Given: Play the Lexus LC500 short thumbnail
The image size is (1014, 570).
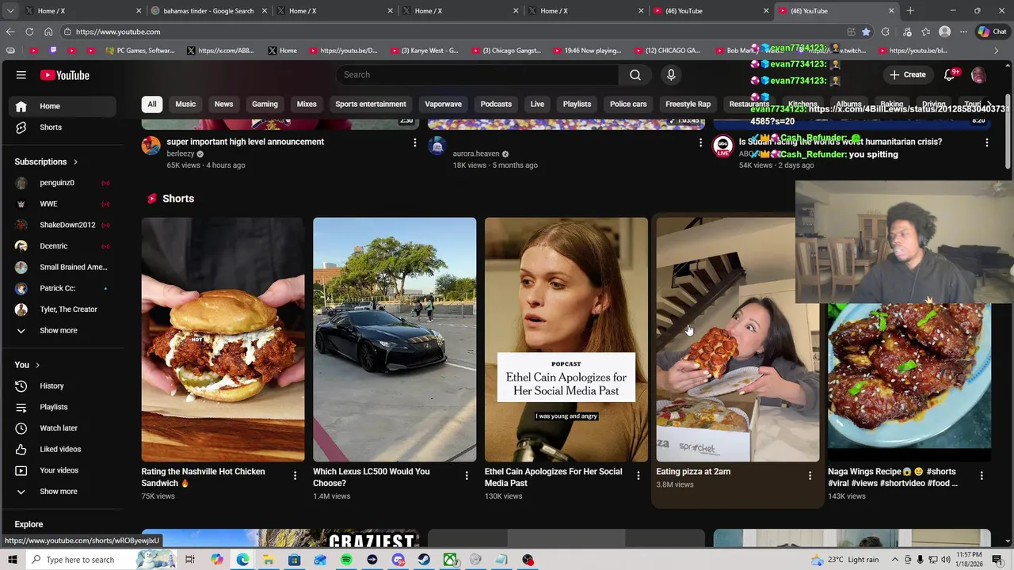Looking at the screenshot, I should [395, 340].
